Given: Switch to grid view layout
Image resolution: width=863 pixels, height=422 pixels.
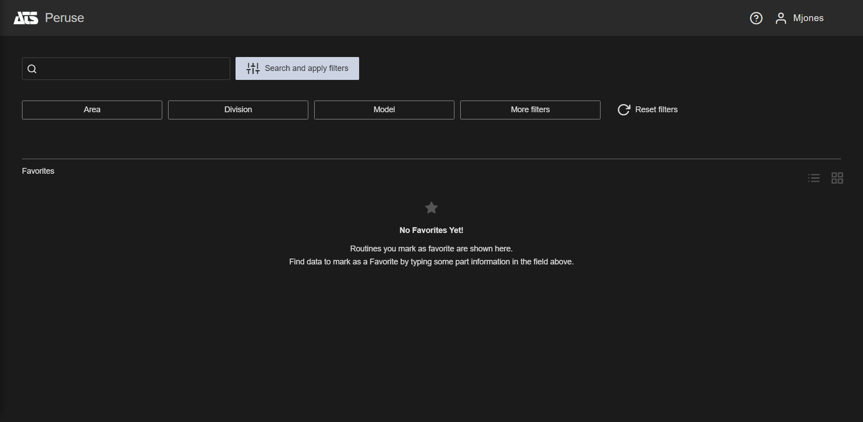Looking at the screenshot, I should click(x=837, y=178).
